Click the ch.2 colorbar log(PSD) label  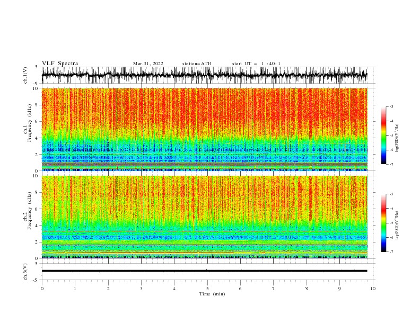tap(397, 226)
